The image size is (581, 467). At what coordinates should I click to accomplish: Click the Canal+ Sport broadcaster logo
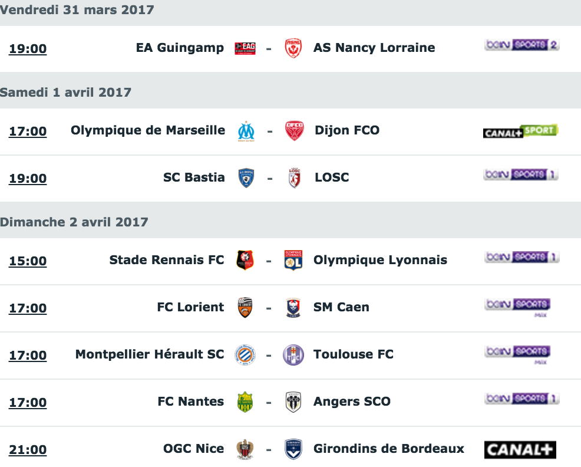point(521,131)
